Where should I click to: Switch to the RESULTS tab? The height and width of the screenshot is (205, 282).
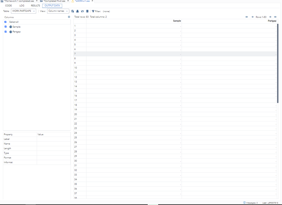(35, 6)
